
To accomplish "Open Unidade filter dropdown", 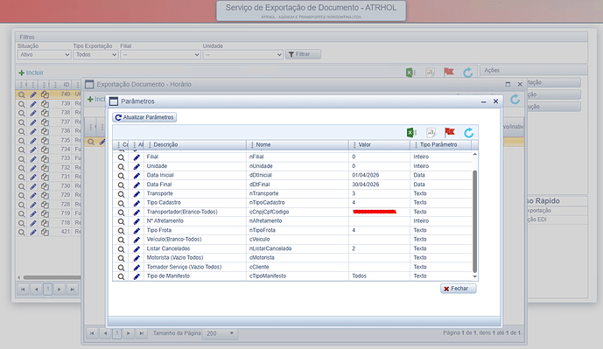I will pyautogui.click(x=243, y=54).
